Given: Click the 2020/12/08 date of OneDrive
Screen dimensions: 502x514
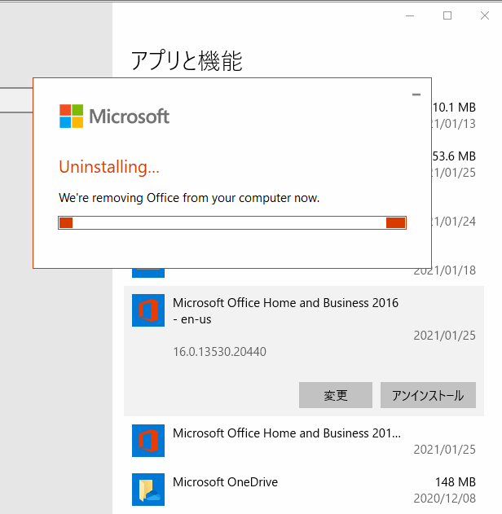Looking at the screenshot, I should (445, 499).
